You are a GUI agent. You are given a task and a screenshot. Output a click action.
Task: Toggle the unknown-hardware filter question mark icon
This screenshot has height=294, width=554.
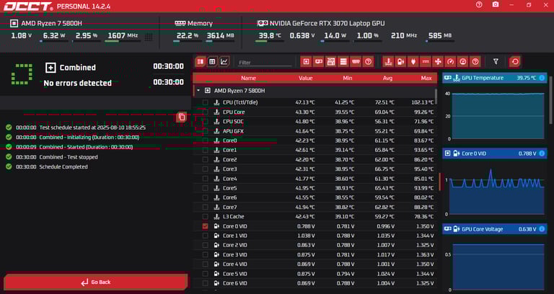[x=368, y=62]
